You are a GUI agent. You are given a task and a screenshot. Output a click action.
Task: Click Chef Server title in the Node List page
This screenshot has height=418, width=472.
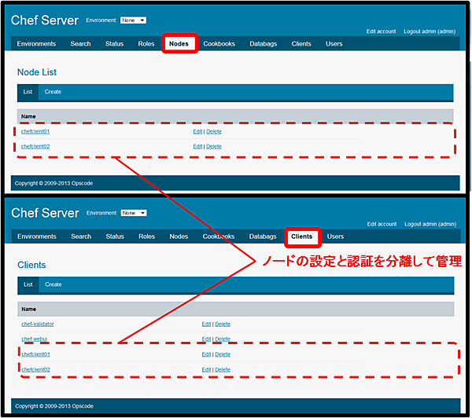pyautogui.click(x=45, y=20)
